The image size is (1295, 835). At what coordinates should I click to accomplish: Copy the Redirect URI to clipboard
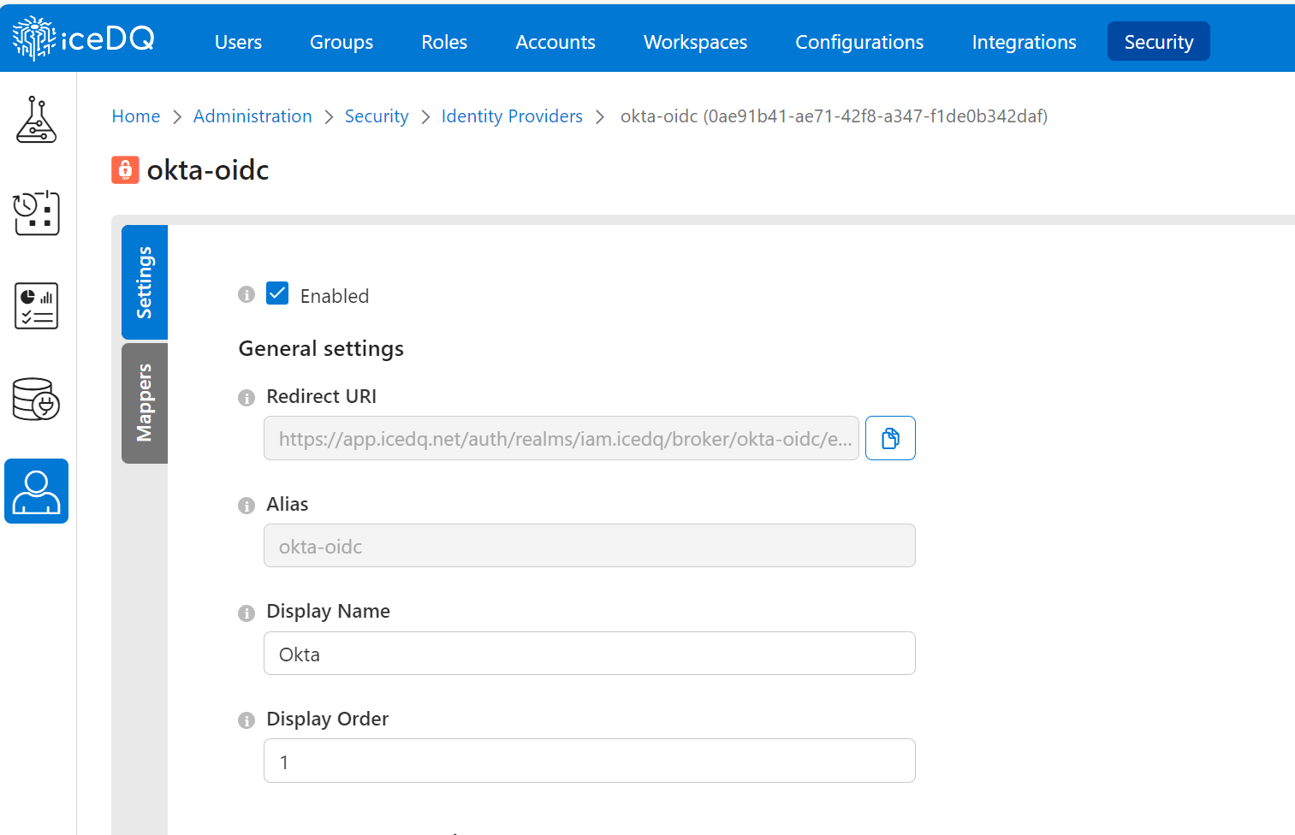click(890, 438)
